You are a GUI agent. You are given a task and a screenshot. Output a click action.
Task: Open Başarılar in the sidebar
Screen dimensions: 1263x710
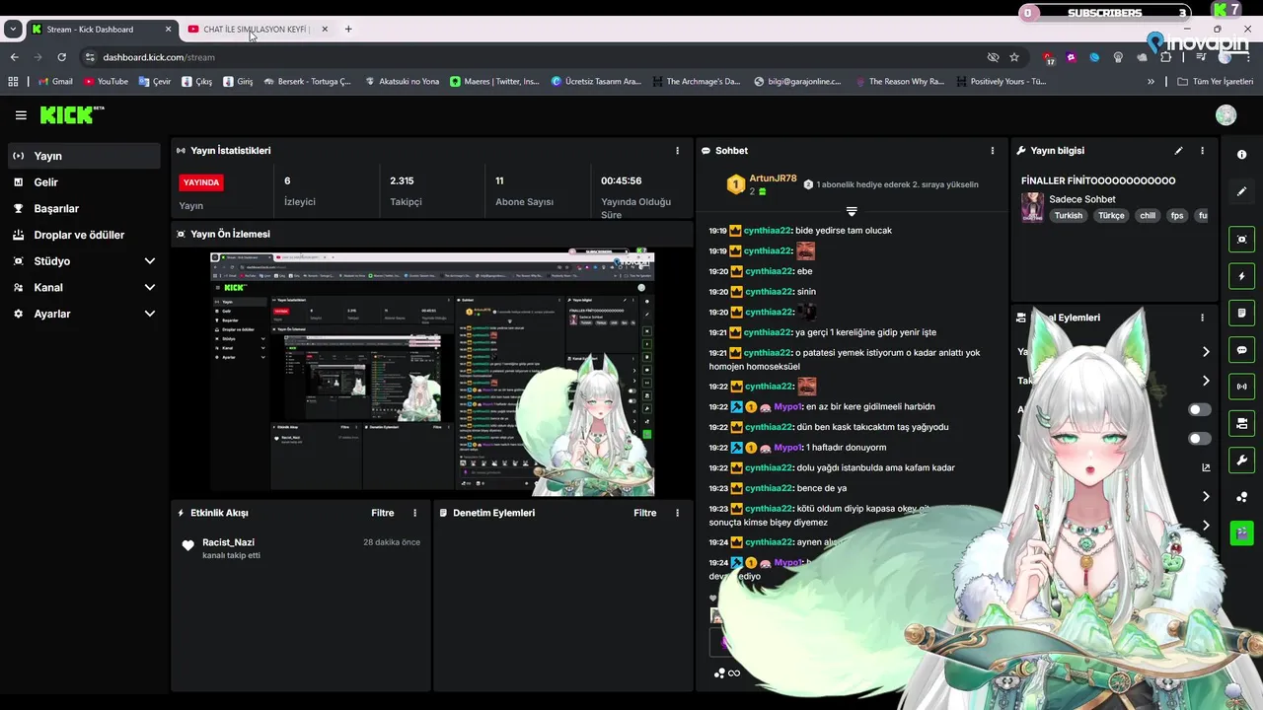pyautogui.click(x=84, y=208)
